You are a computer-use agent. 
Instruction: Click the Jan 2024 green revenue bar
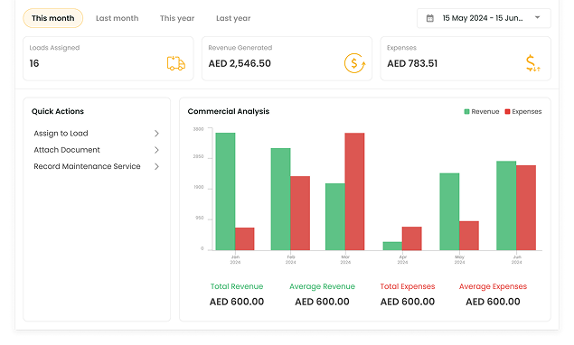(x=225, y=191)
